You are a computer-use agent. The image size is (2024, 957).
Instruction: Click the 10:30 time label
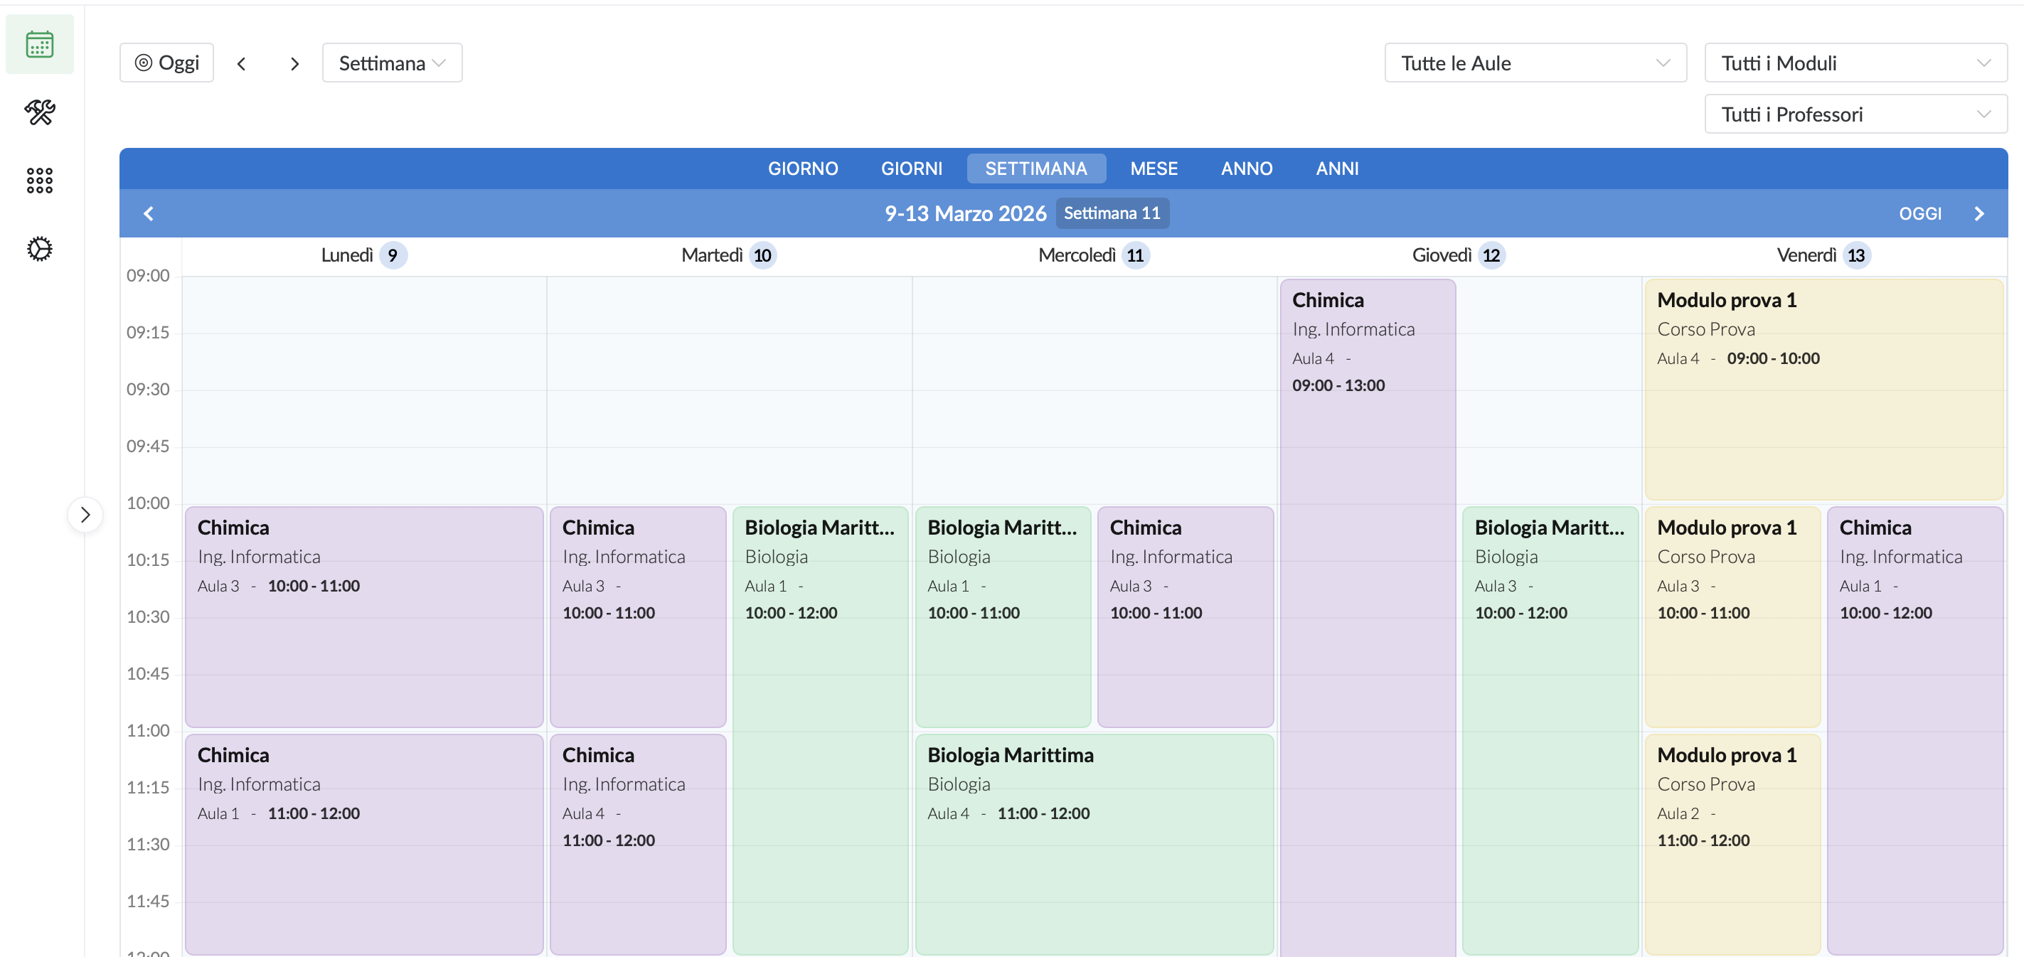click(148, 616)
